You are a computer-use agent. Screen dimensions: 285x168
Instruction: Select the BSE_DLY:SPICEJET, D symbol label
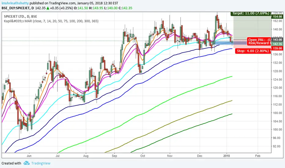pos(18,8)
